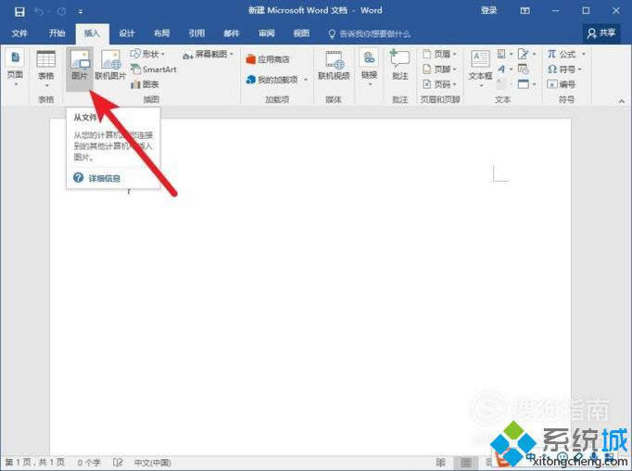Open the 页眉 header dropdown
632x471 pixels.
coord(439,54)
